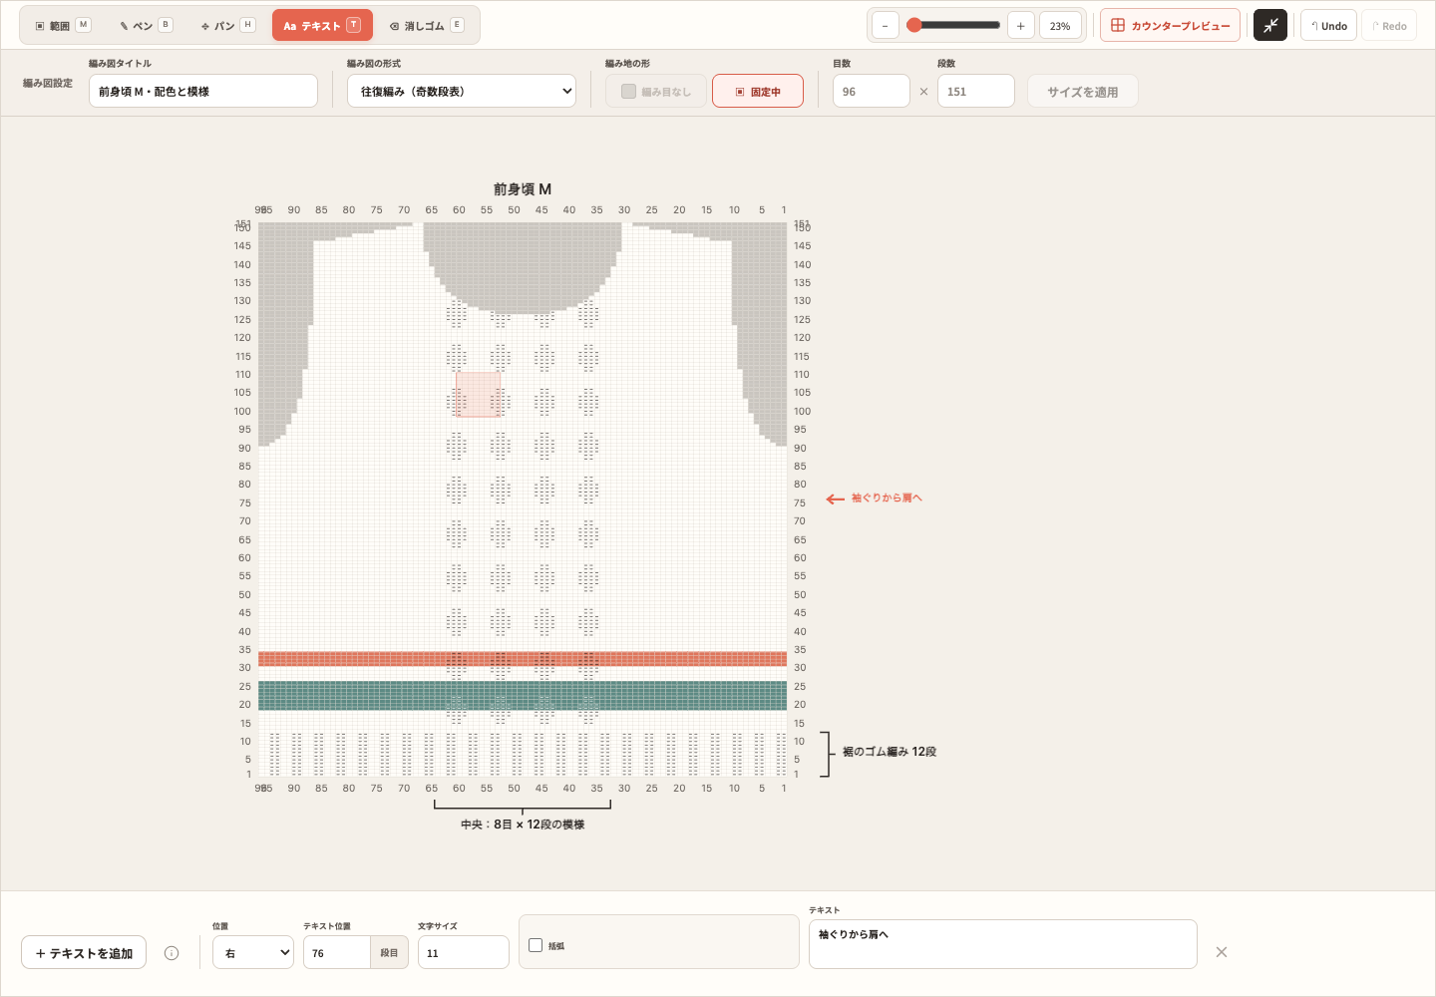Select the 範囲 selection tool
1436x997 pixels.
63,26
